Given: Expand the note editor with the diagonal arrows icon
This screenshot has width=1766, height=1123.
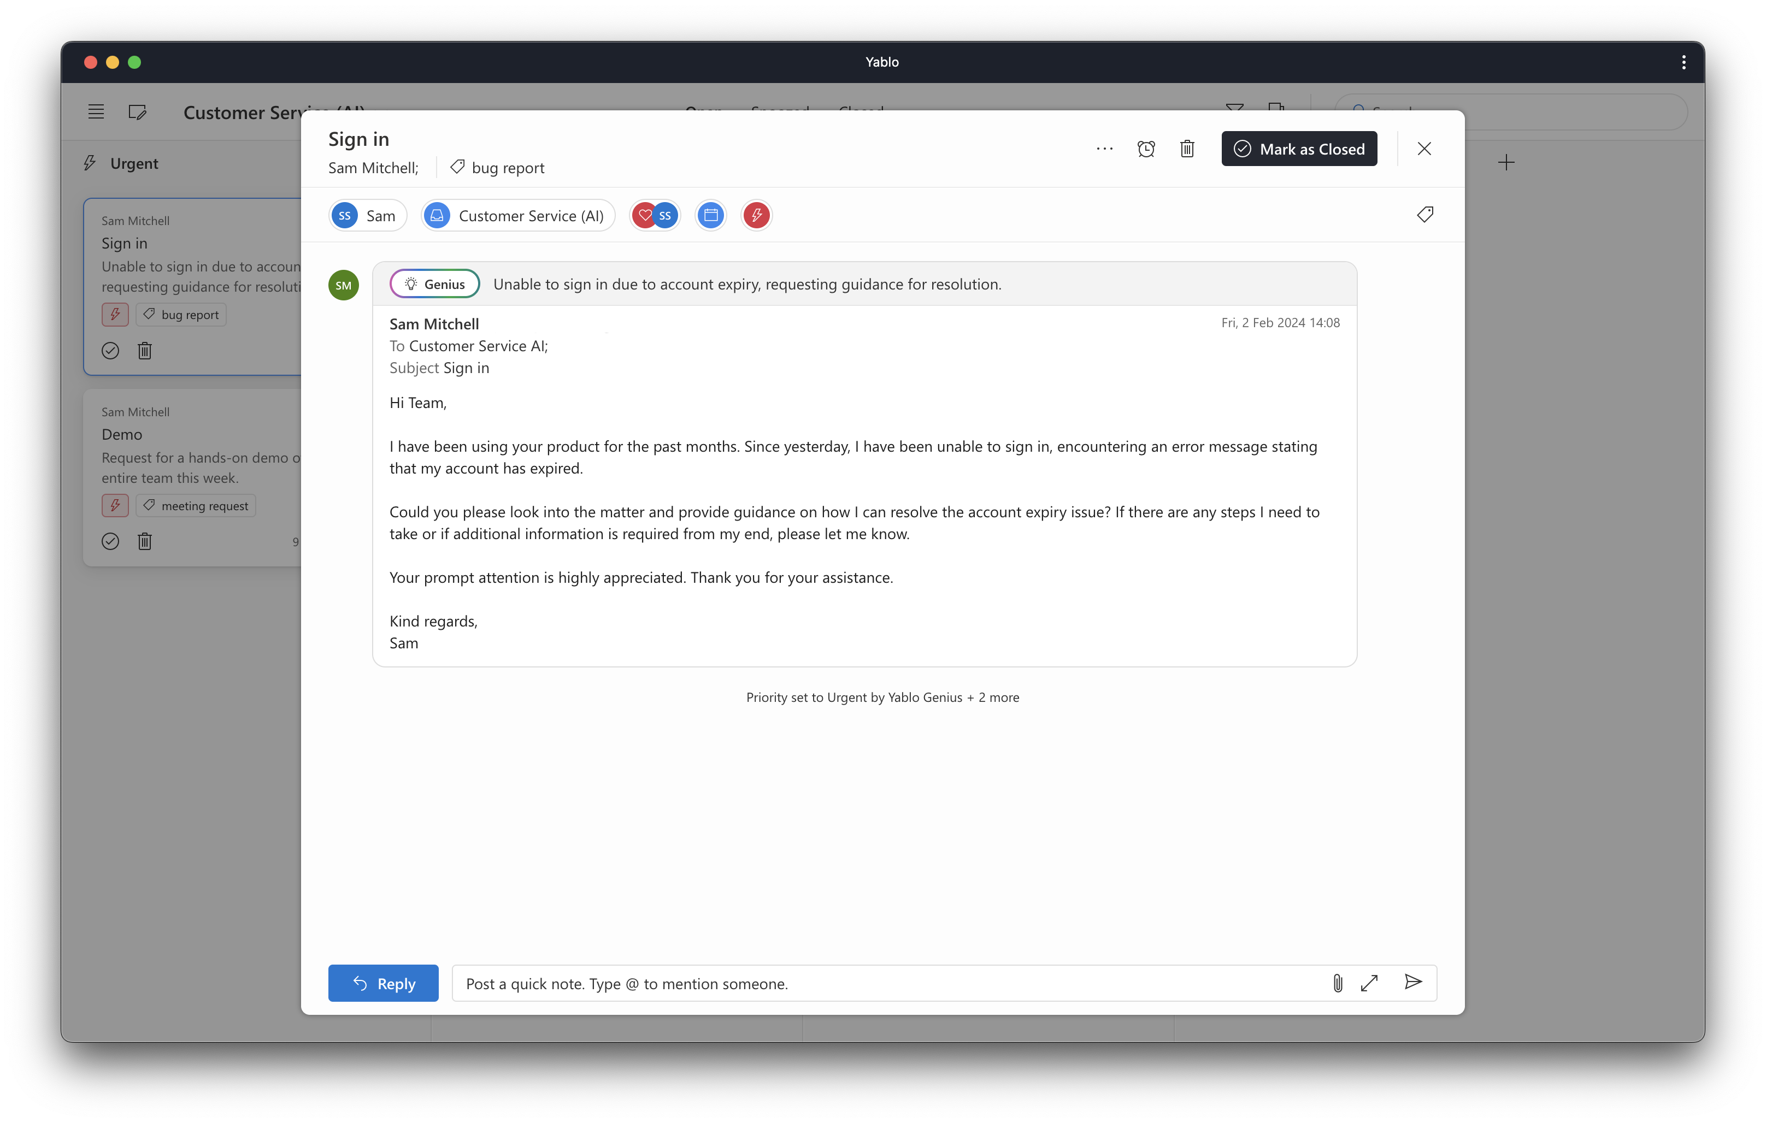Looking at the screenshot, I should coord(1369,983).
